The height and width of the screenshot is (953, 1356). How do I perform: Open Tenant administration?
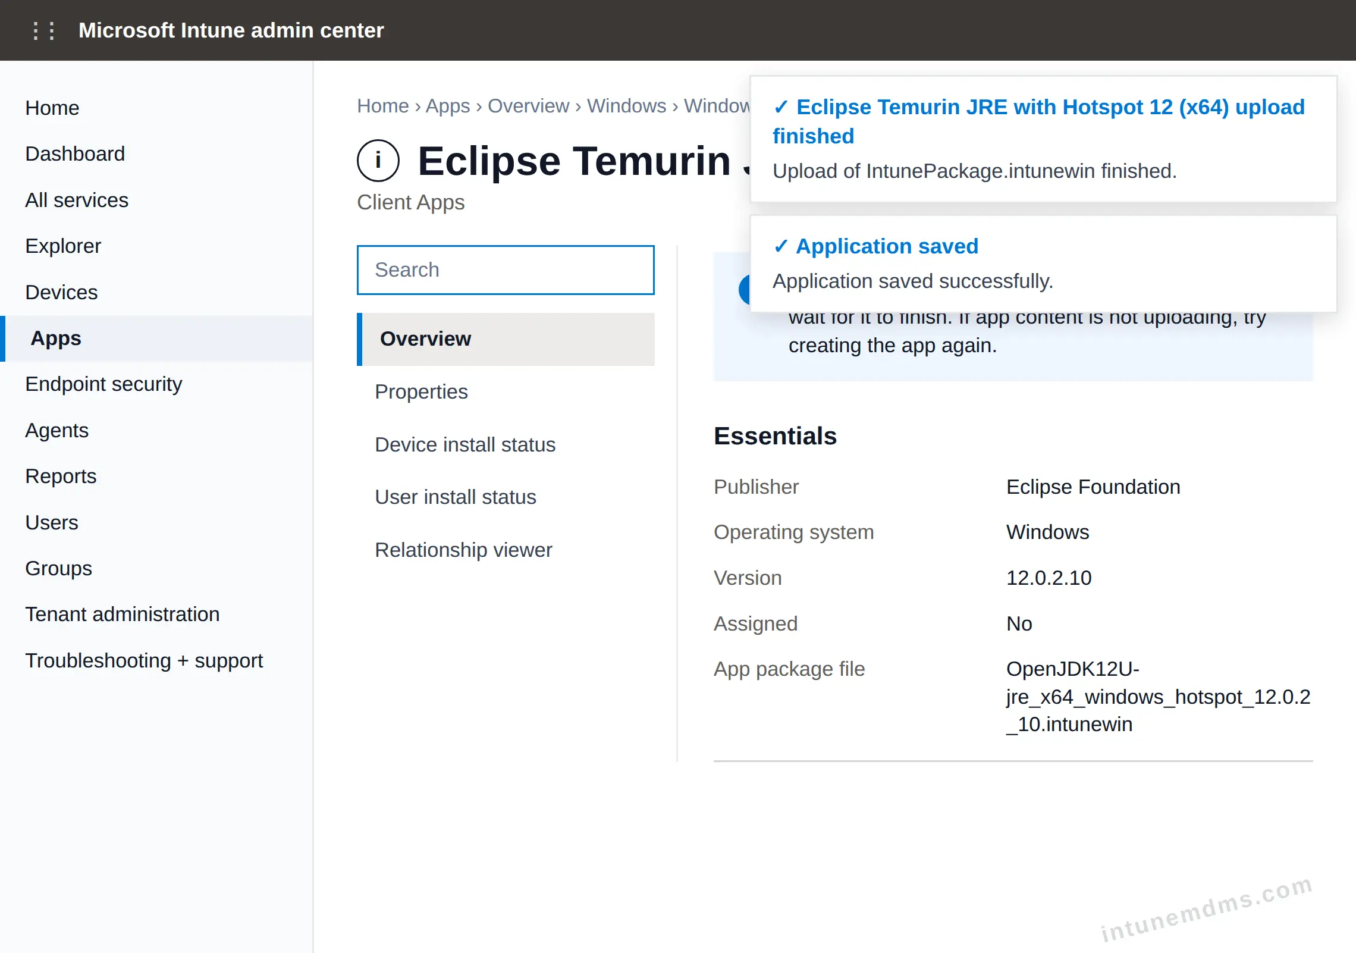pyautogui.click(x=123, y=615)
